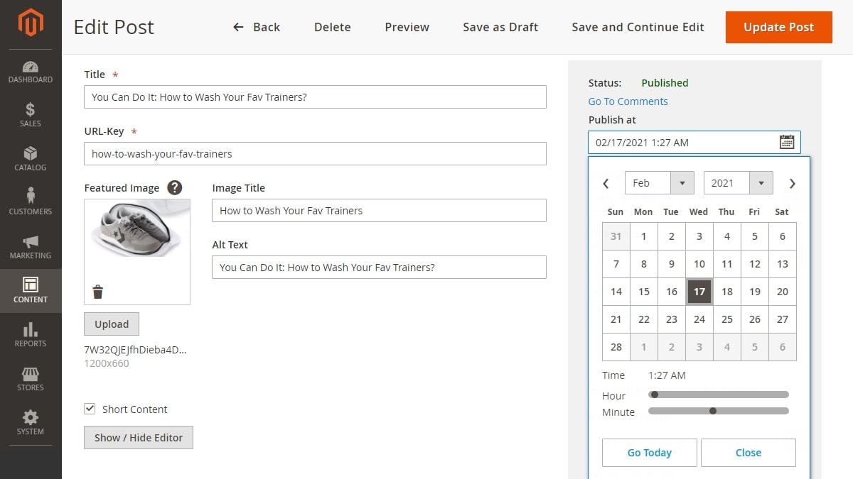This screenshot has height=479, width=853.
Task: Select day 26 in calendar
Action: (x=755, y=319)
